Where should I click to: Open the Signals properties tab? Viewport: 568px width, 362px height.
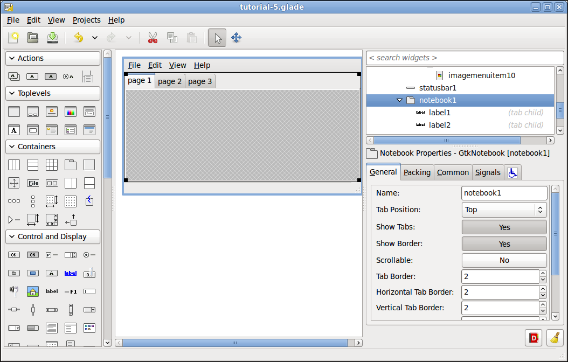point(488,172)
